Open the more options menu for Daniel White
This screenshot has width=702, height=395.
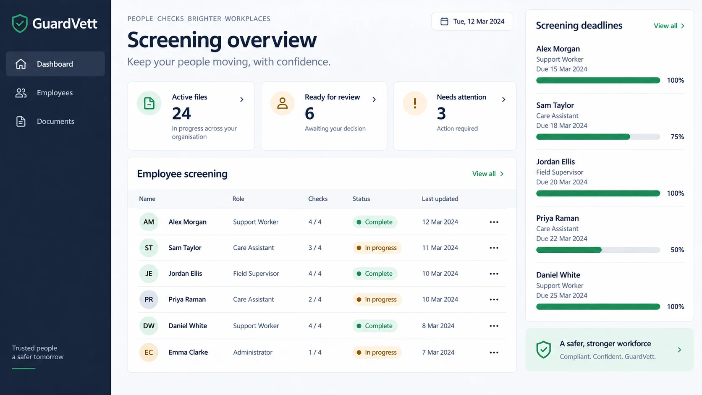494,326
